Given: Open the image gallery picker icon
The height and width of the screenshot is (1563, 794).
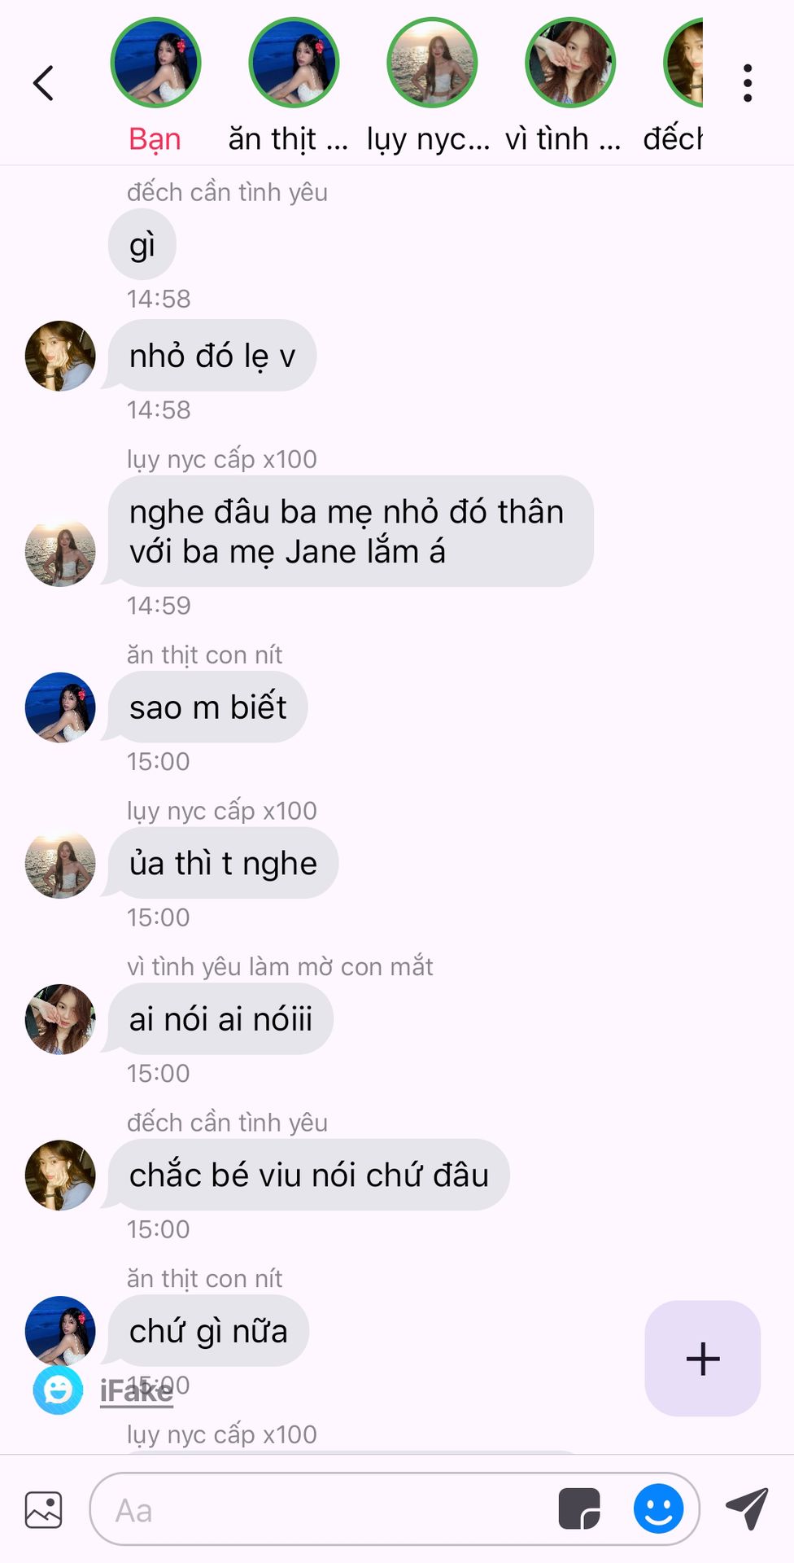Looking at the screenshot, I should pyautogui.click(x=43, y=1510).
